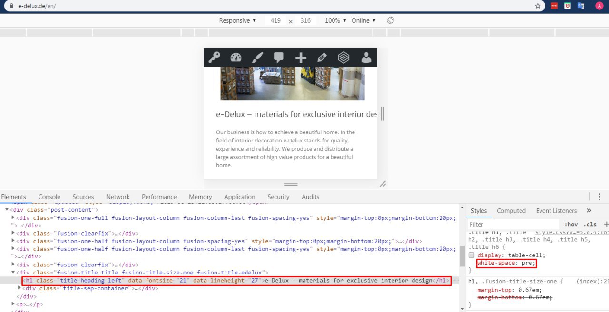This screenshot has width=609, height=312.
Task: Click the warehouse image in the page preview
Action: coord(292,84)
